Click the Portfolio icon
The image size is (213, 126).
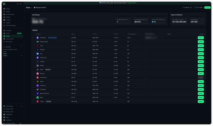point(4,31)
